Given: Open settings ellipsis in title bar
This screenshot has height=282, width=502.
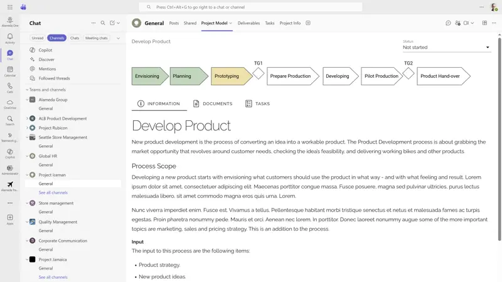Looking at the screenshot, I should pyautogui.click(x=481, y=7).
